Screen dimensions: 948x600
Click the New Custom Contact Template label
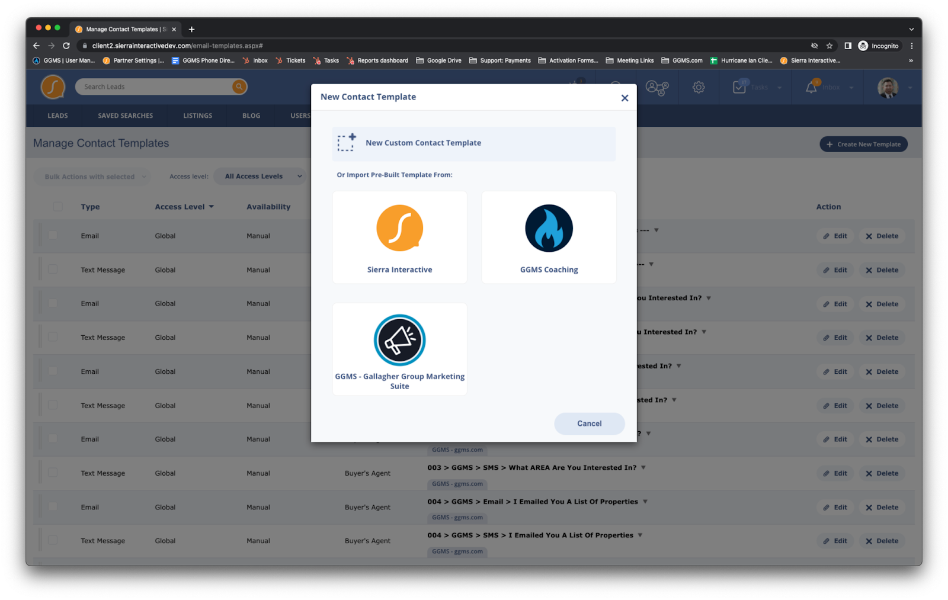click(x=423, y=143)
